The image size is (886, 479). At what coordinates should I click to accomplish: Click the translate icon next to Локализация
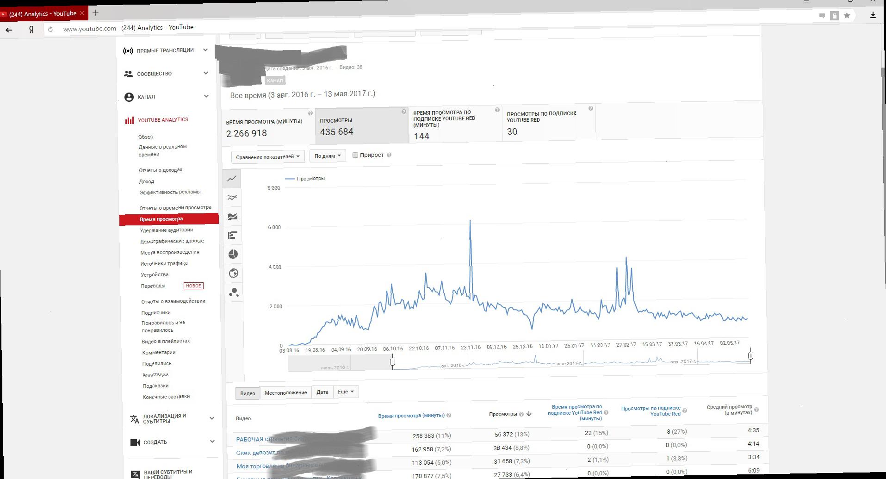point(135,419)
